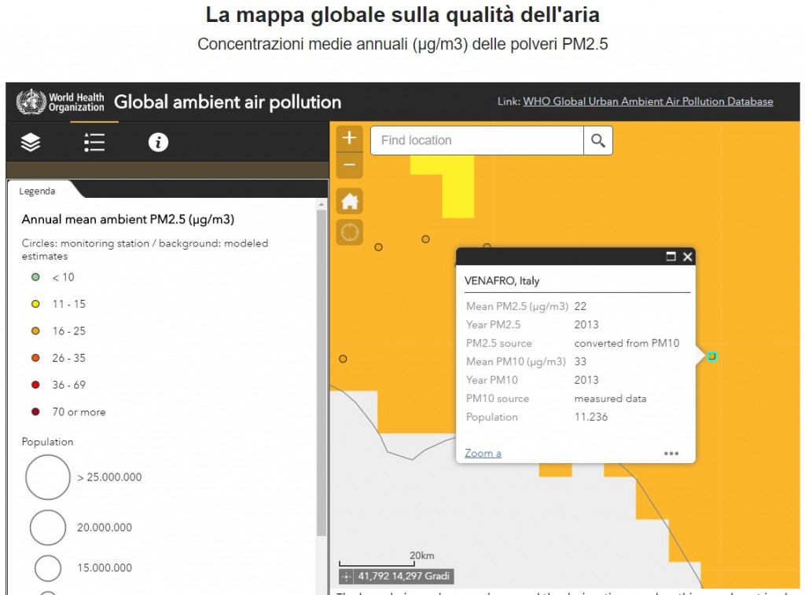Open the WHO Global Urban Ambient Air Pollution Database link
The image size is (805, 595).
(649, 101)
